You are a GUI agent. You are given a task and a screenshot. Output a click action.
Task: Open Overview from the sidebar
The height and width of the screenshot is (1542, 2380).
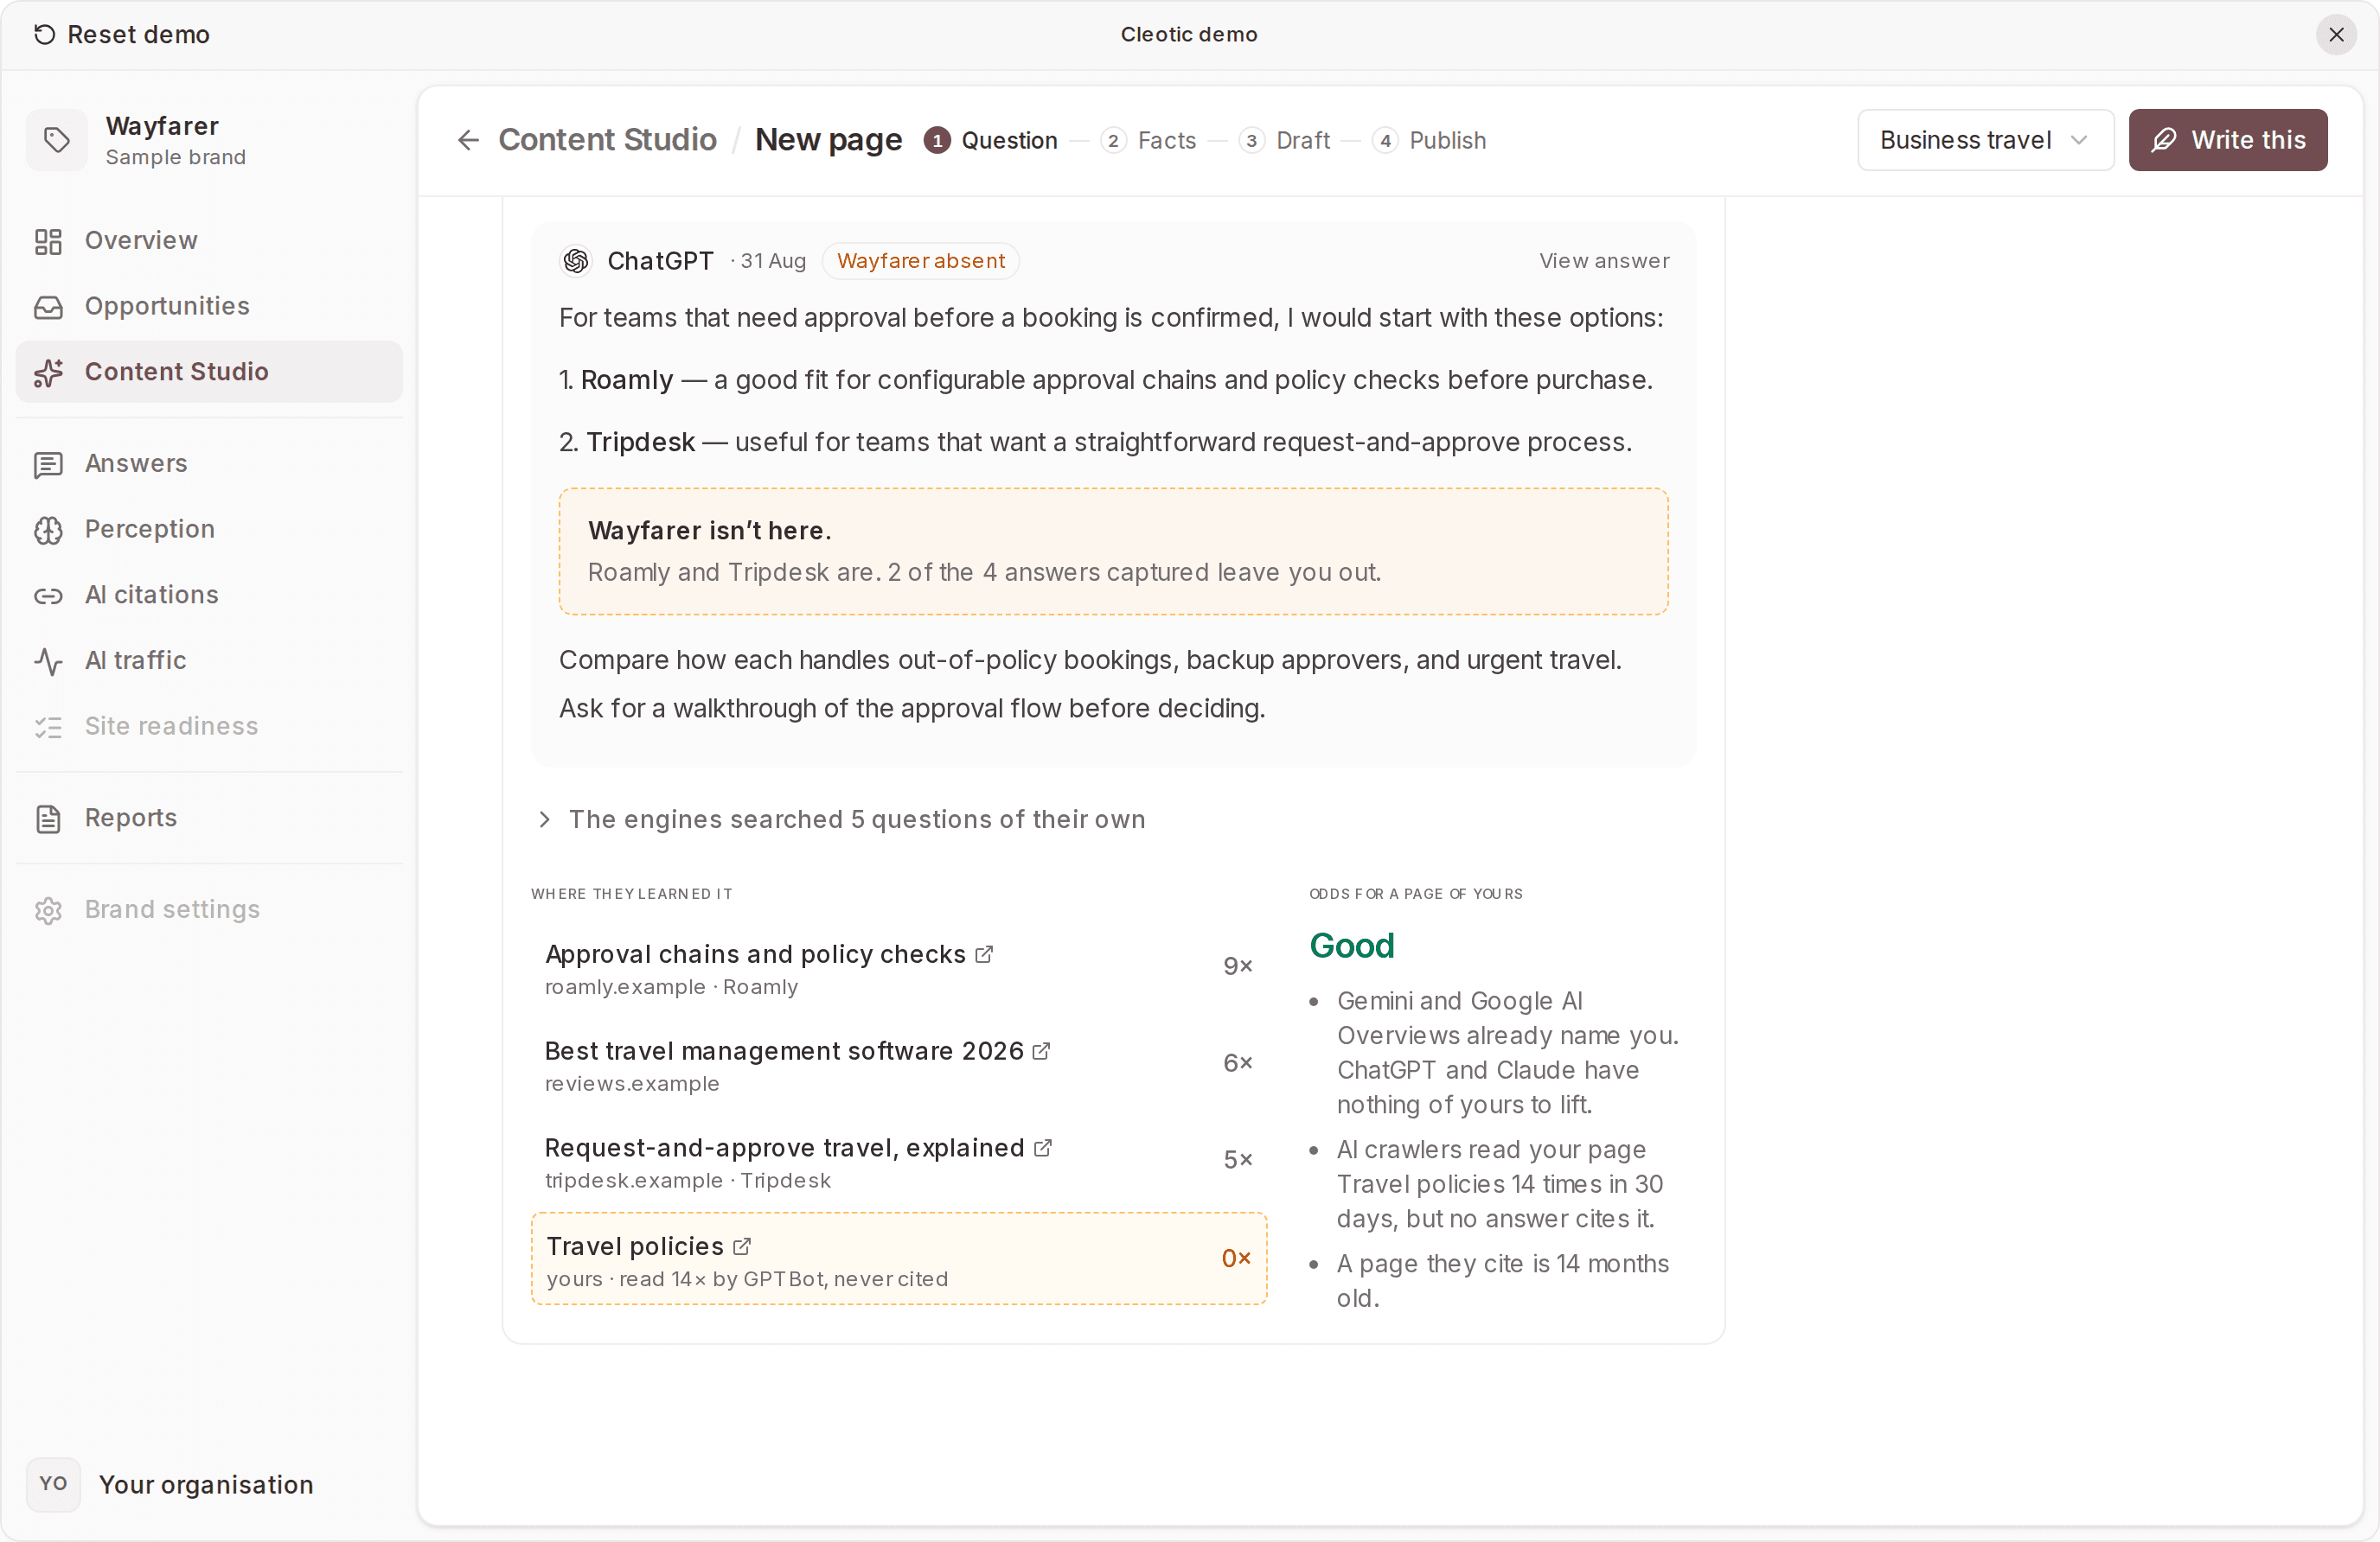click(209, 241)
